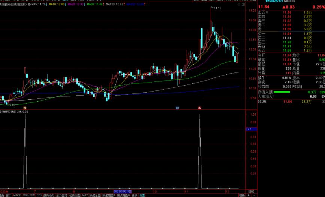The width and height of the screenshot is (325, 197).
Task: Click the MA120: 10.83 legend value
Action: pos(115,4)
